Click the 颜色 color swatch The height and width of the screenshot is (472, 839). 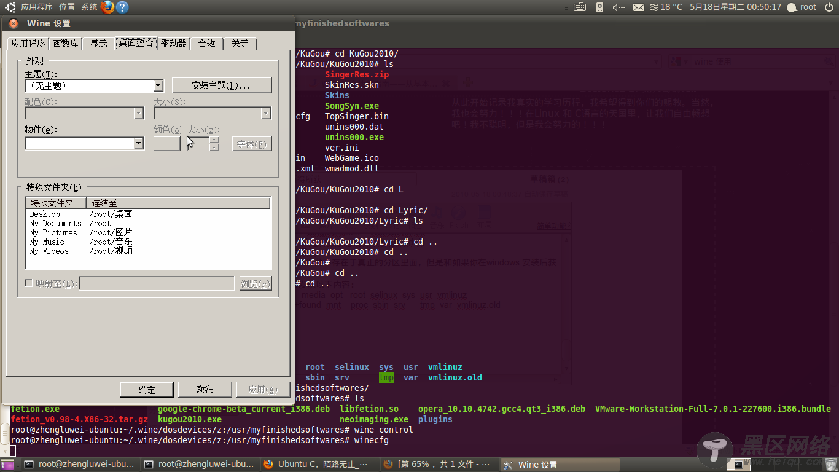166,143
